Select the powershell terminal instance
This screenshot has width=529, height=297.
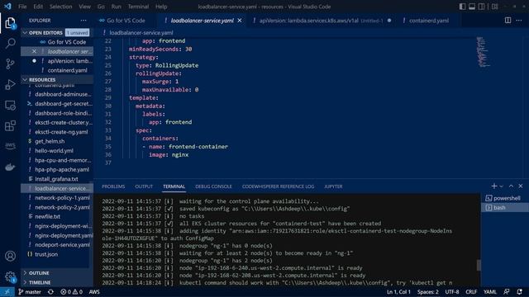[x=505, y=198]
